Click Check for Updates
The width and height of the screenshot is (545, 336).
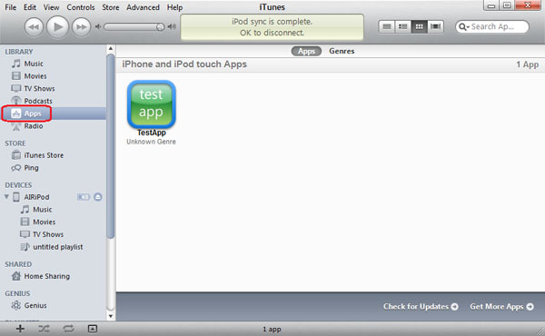tap(421, 306)
